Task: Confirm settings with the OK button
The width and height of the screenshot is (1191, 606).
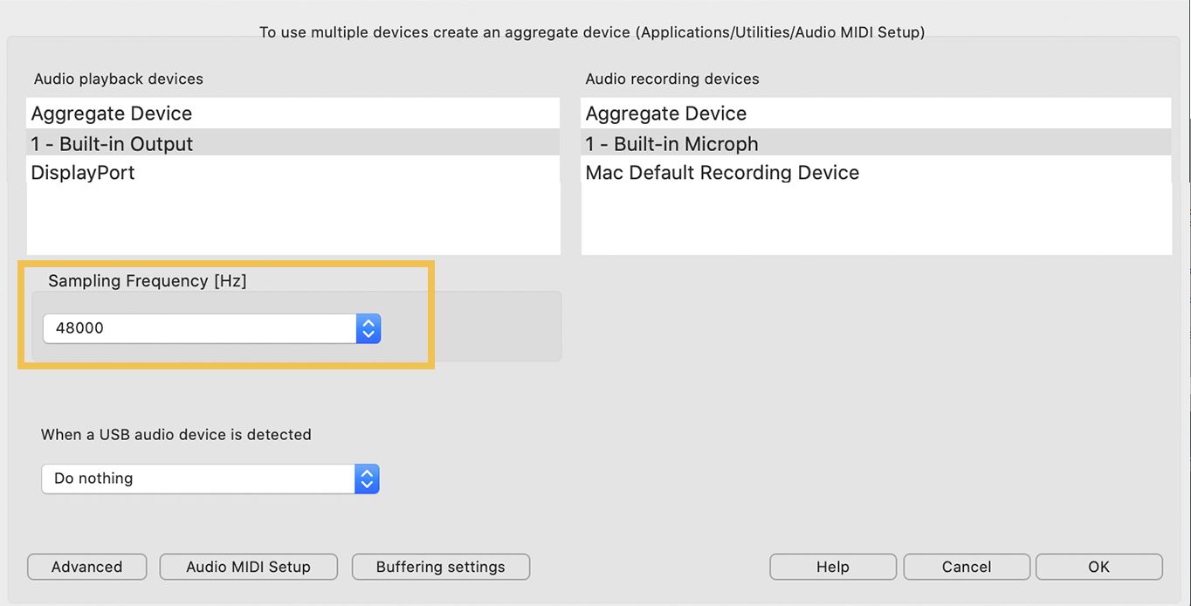Action: [1099, 567]
